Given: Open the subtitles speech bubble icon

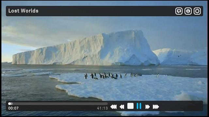Looking at the screenshot, I should pyautogui.click(x=179, y=11).
